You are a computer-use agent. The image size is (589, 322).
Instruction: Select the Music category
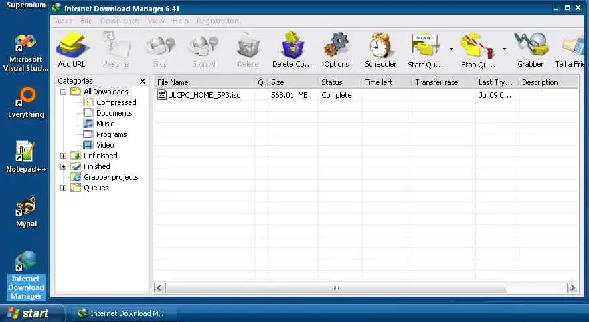point(105,124)
